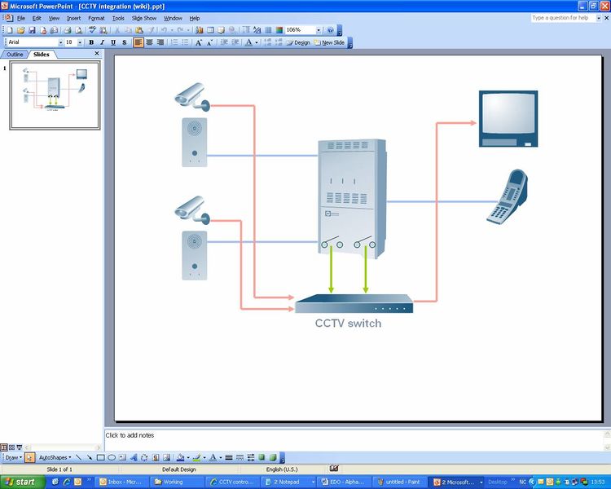Toggle Underline formatting
Screen dimensions: 611x489
113,42
